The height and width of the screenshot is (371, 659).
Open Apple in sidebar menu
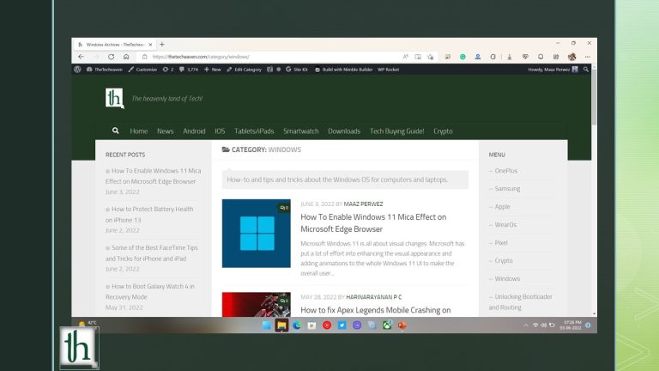point(502,206)
